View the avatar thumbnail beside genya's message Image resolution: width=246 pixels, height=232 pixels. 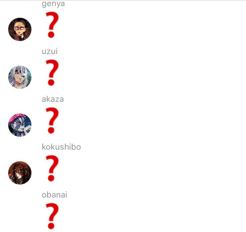[x=20, y=29]
